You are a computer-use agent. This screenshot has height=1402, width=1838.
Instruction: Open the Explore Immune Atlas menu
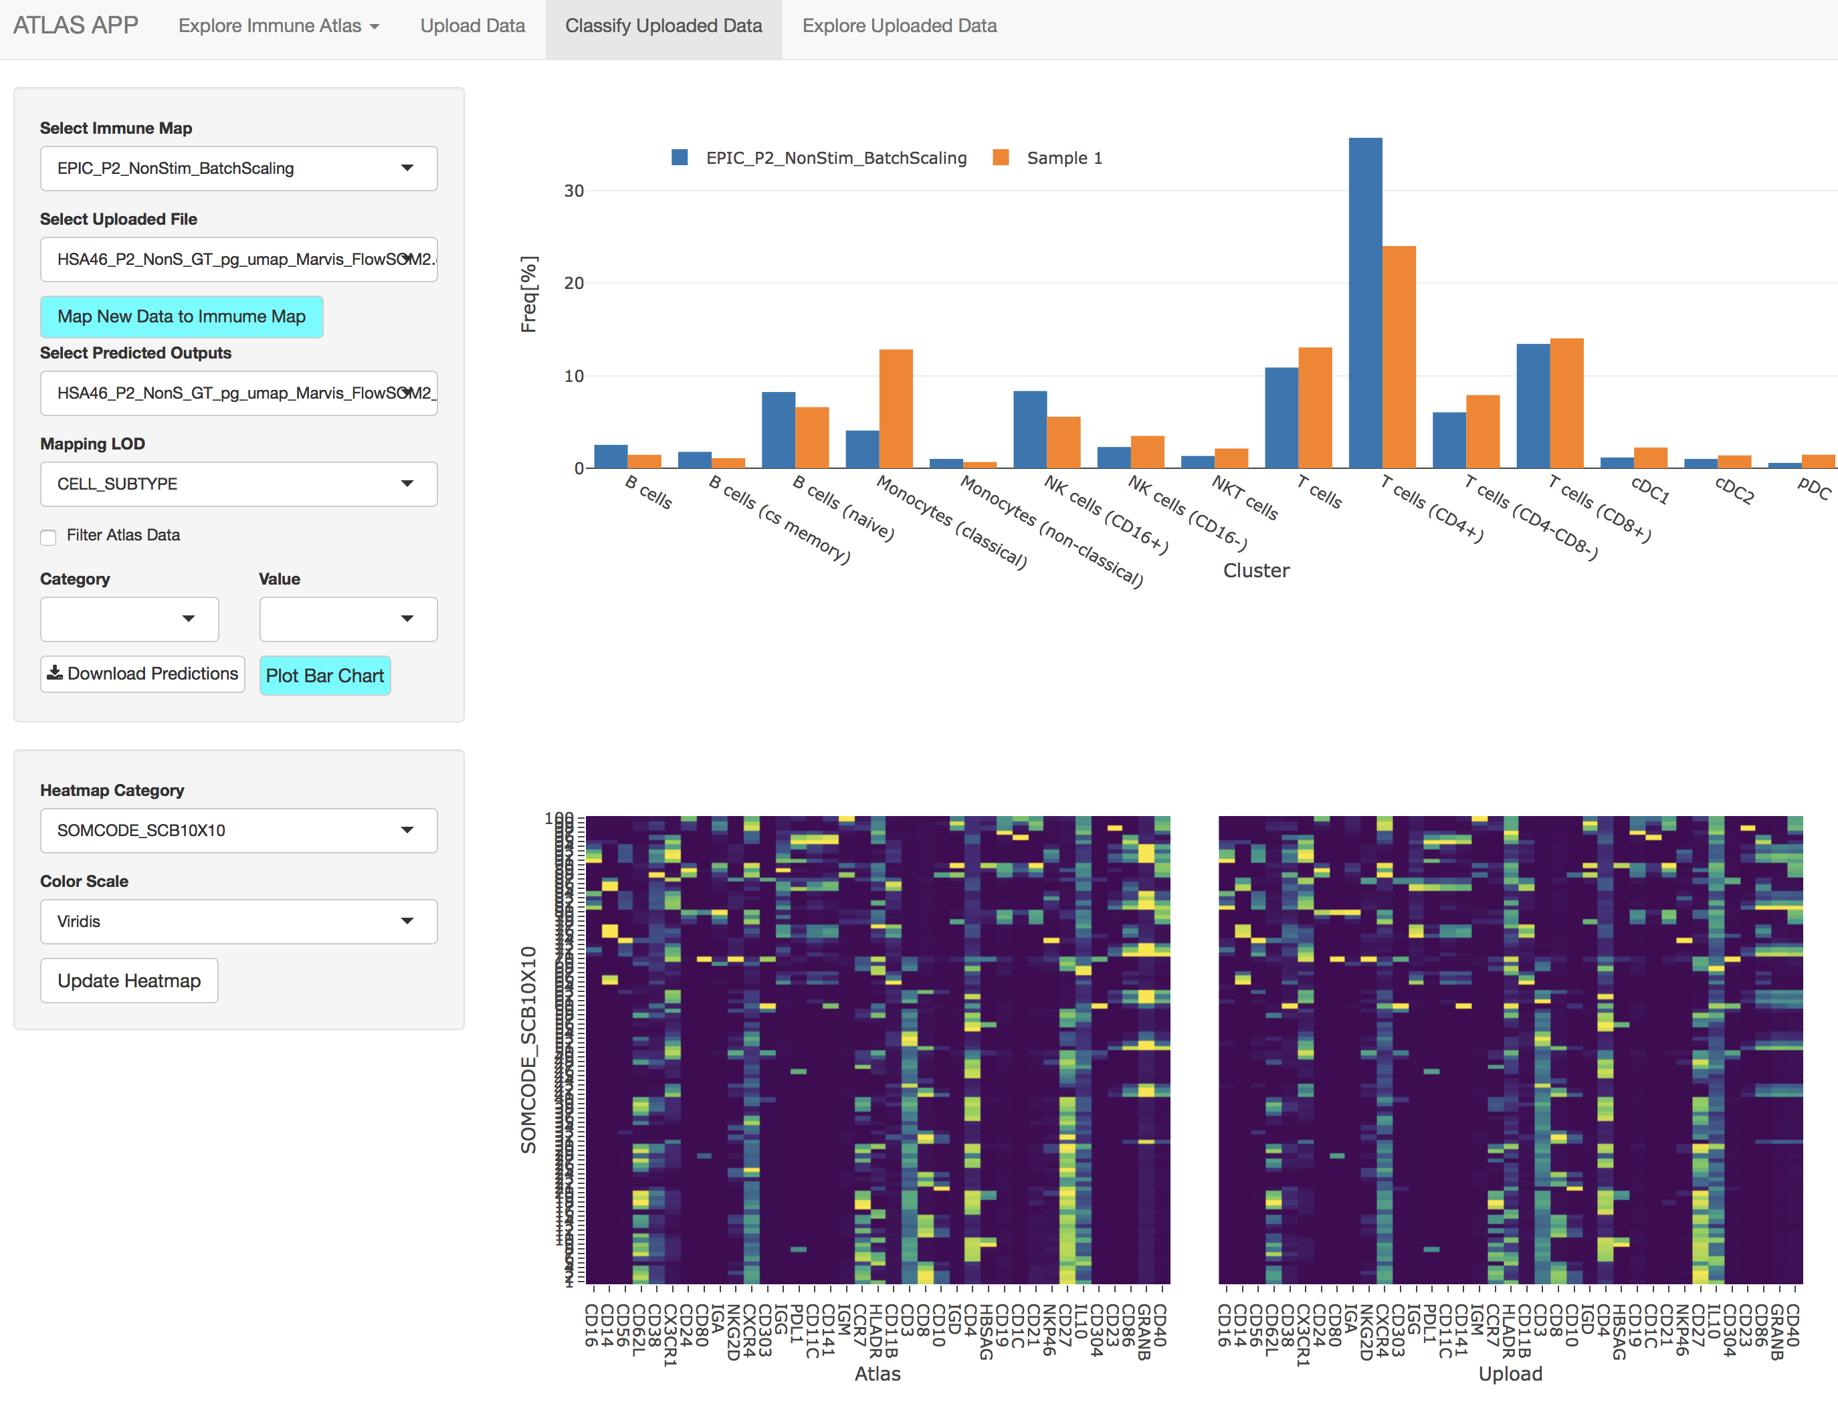click(279, 26)
